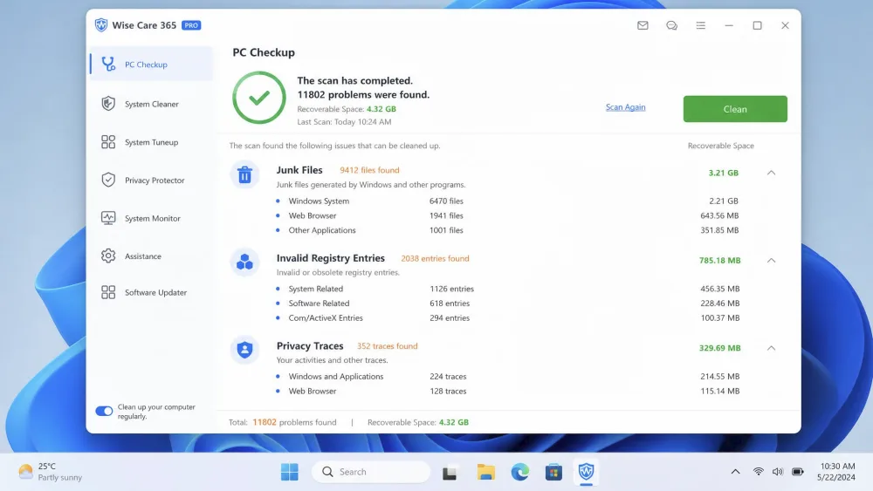Click the 329.69 MB privacy traces size
This screenshot has height=491, width=873.
click(720, 348)
